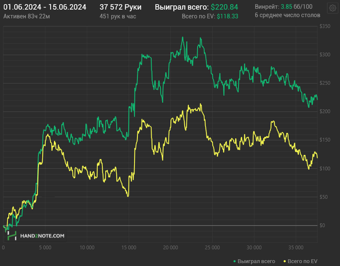Click the 25 000 x-axis label

(212, 248)
